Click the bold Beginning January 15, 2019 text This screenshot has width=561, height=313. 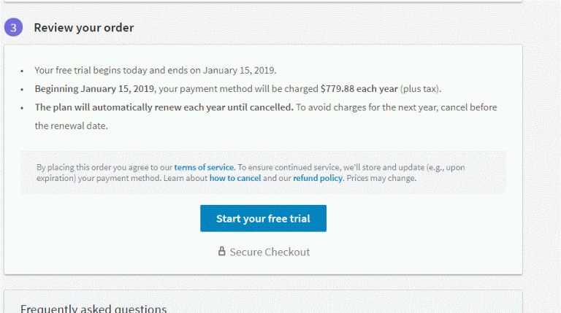coord(94,88)
